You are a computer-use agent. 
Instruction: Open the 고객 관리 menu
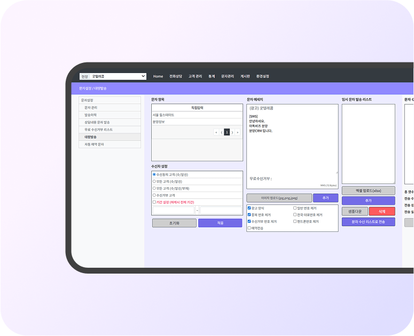coord(195,76)
